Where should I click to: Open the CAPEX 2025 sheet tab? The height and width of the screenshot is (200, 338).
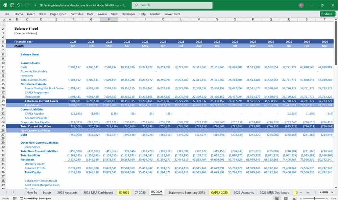[219, 193]
